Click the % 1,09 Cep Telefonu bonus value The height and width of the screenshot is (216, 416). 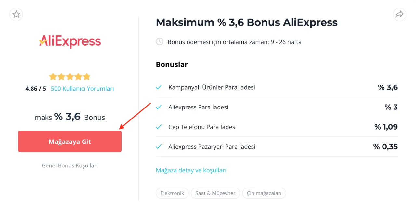[386, 127]
